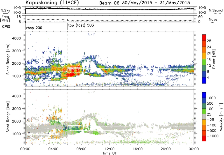The image size is (224, 155).
Task: Click the '08:00' time axis tick label
Action: point(81,149)
